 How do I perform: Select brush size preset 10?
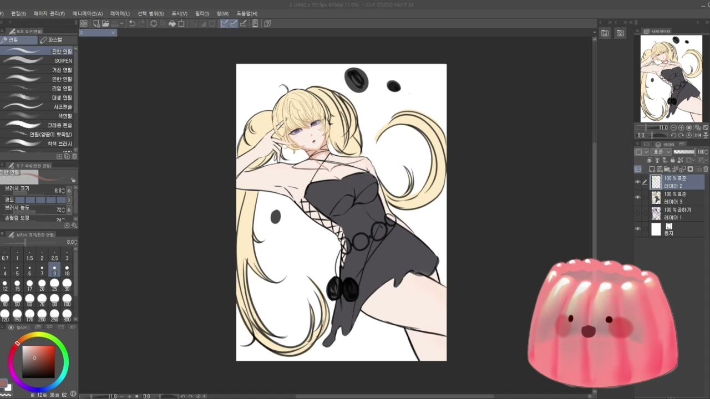[x=67, y=270]
